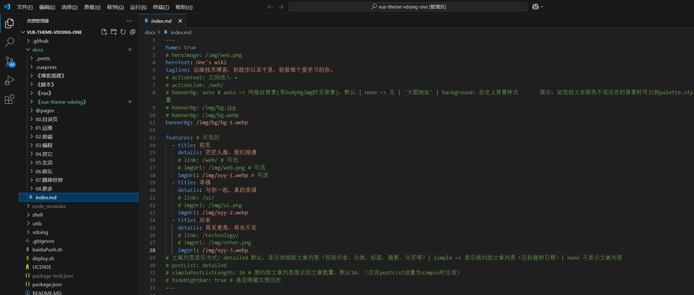Open the 终端(T) menu

coord(161,7)
